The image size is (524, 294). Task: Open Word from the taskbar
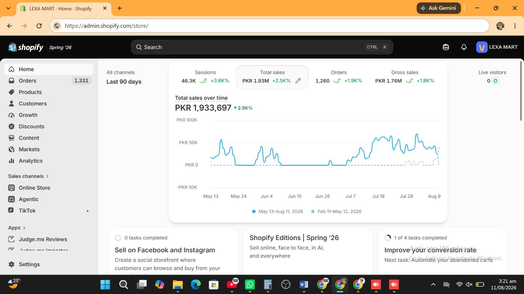tap(304, 285)
